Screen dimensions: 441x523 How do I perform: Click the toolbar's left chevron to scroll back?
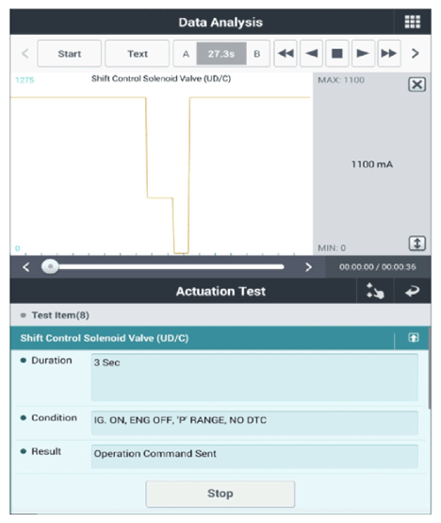point(24,54)
